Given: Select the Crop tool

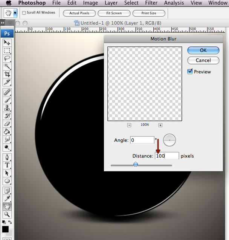Looking at the screenshot, I should (7, 74).
